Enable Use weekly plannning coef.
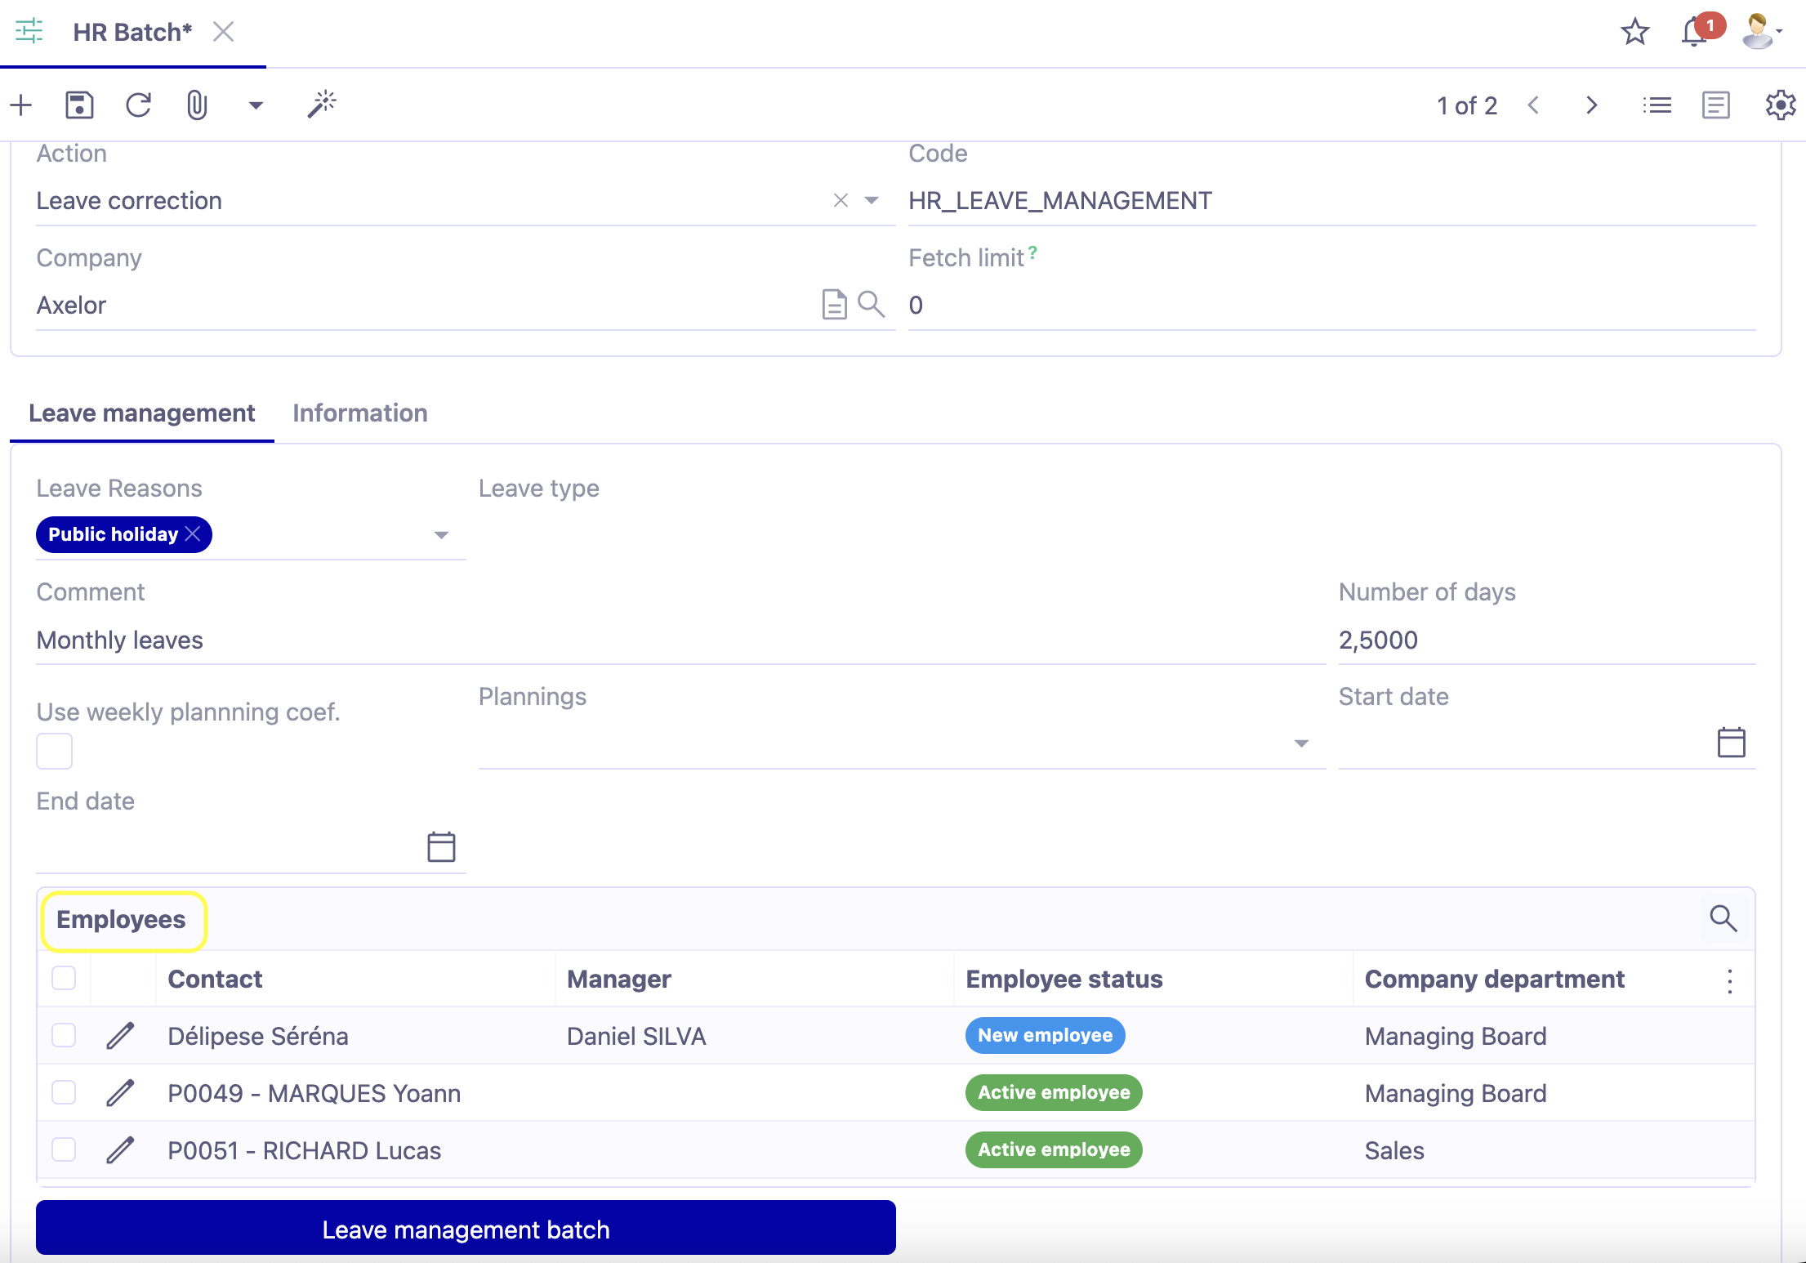This screenshot has height=1263, width=1806. tap(53, 750)
